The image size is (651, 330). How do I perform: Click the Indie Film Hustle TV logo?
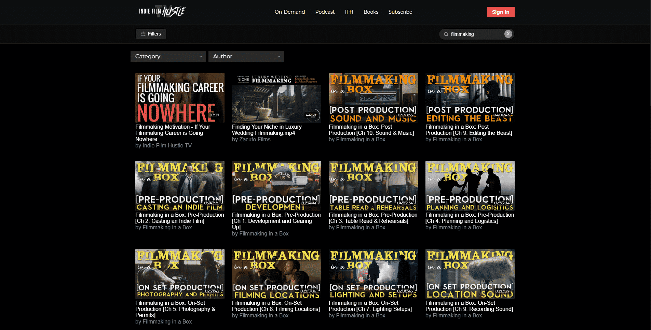pos(162,12)
